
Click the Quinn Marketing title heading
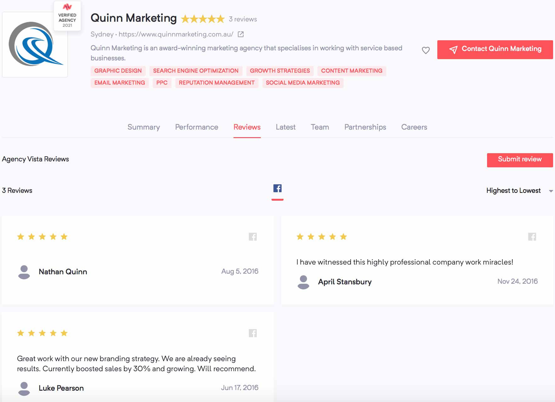click(x=134, y=18)
